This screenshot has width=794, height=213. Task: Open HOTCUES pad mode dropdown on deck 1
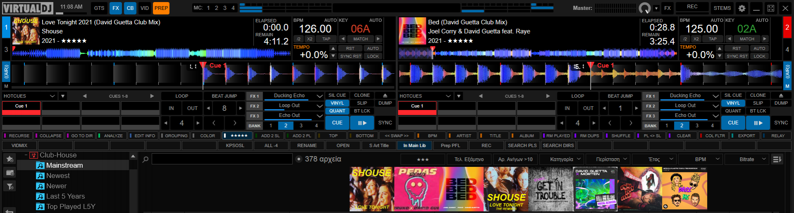coord(29,96)
